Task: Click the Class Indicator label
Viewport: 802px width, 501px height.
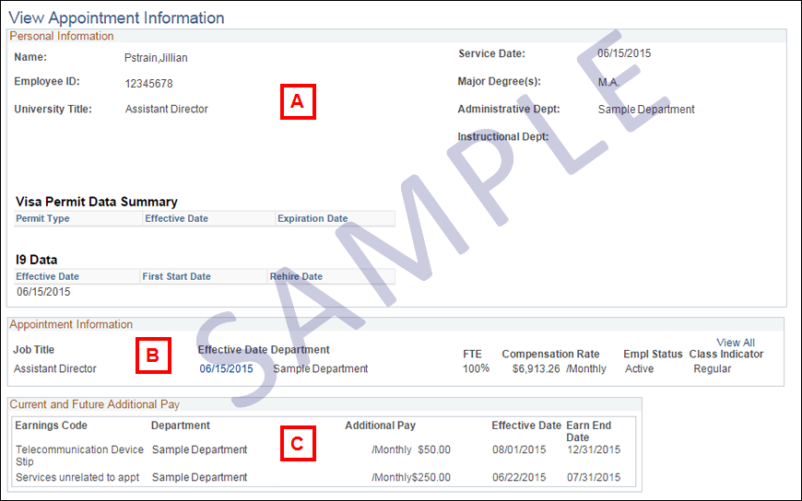Action: point(726,354)
